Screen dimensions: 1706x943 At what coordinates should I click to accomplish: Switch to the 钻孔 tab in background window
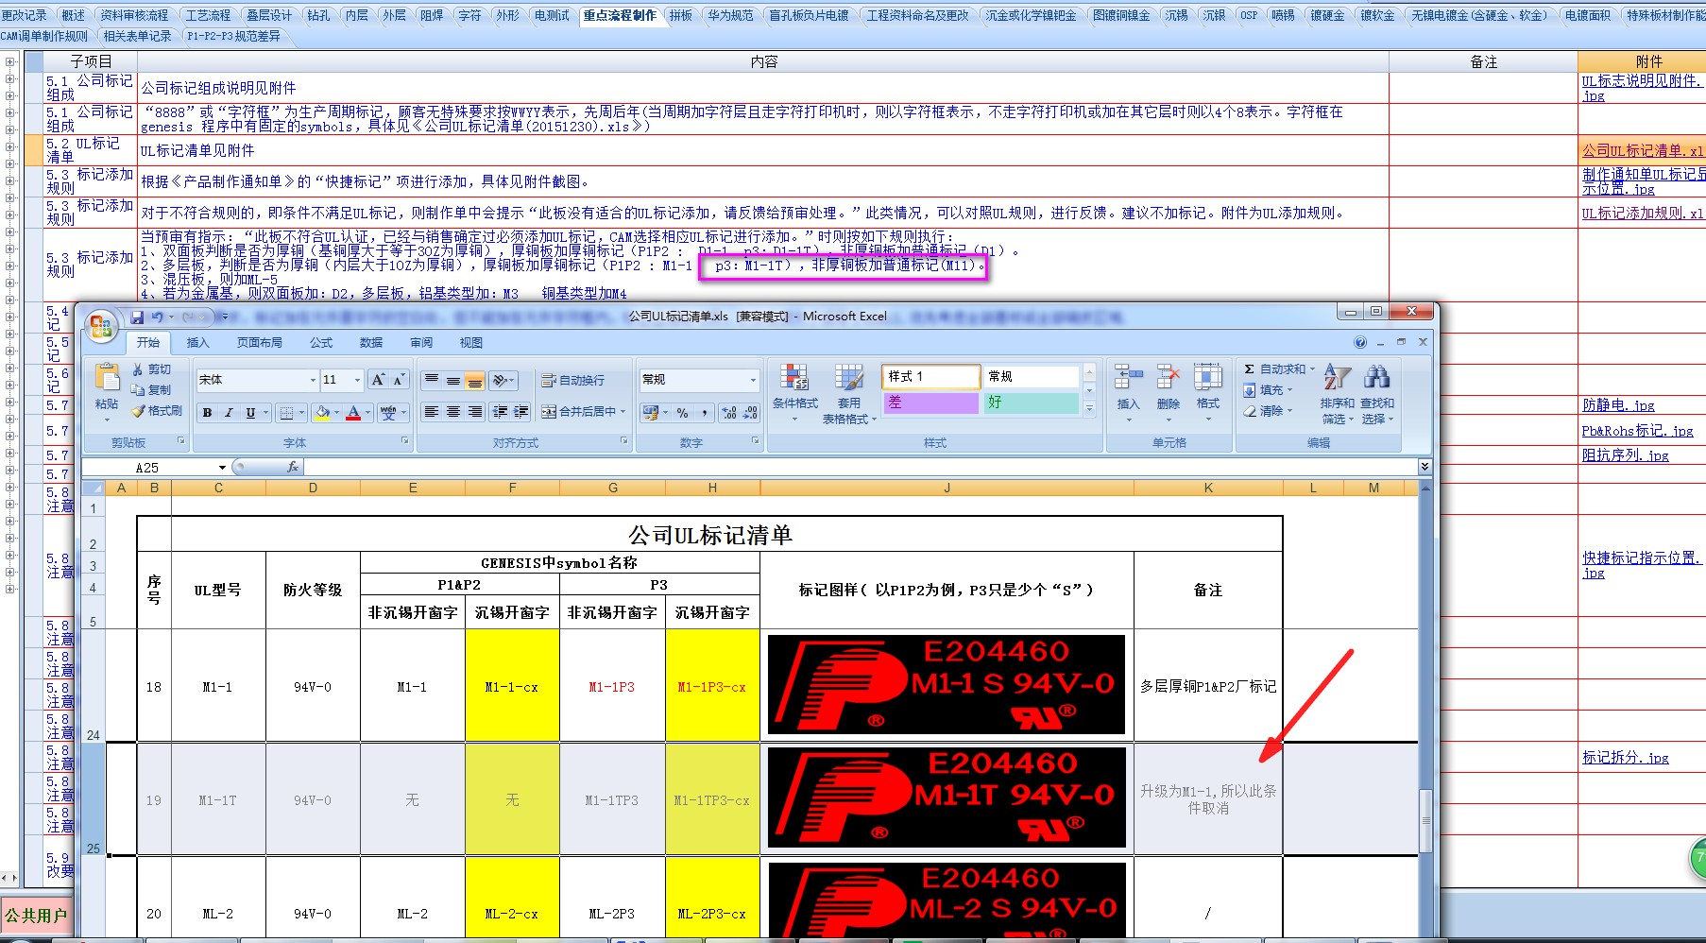tap(318, 15)
